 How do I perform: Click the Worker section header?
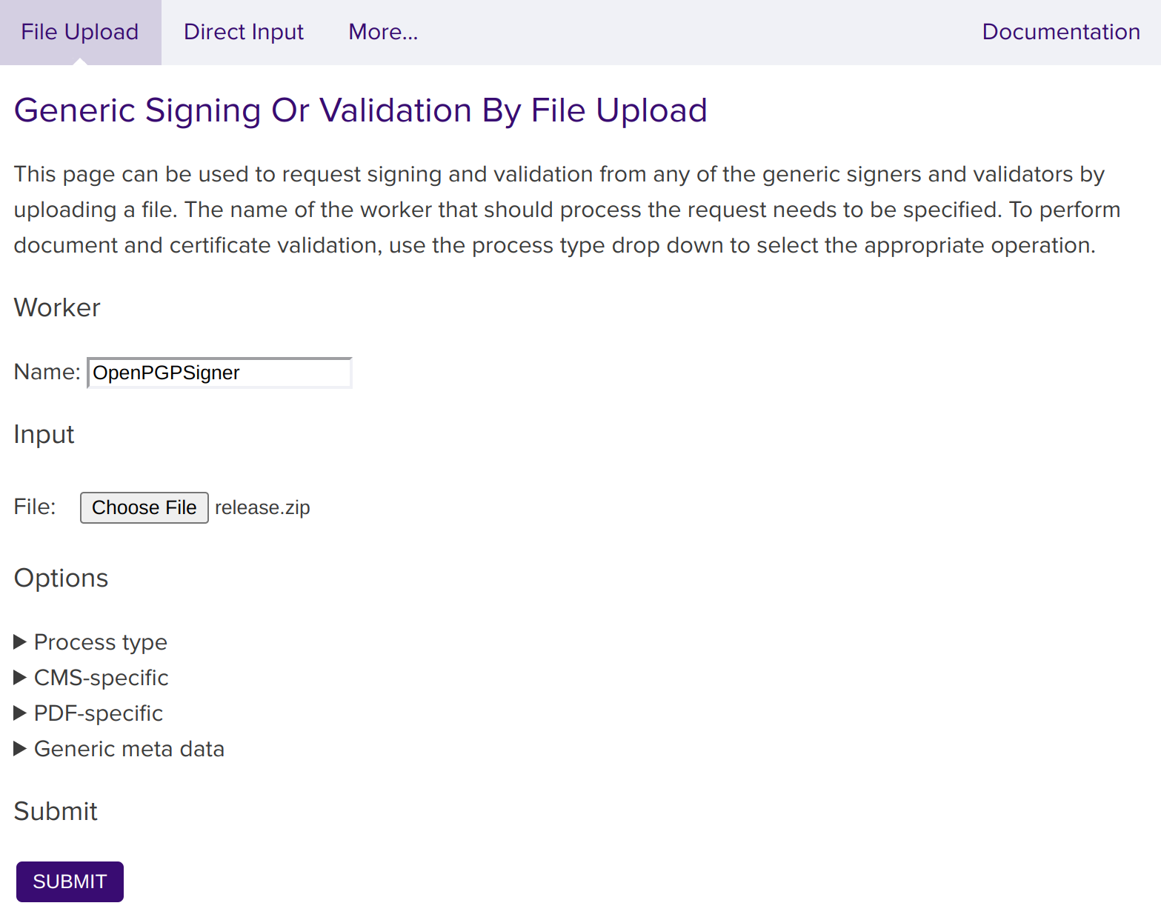coord(56,308)
